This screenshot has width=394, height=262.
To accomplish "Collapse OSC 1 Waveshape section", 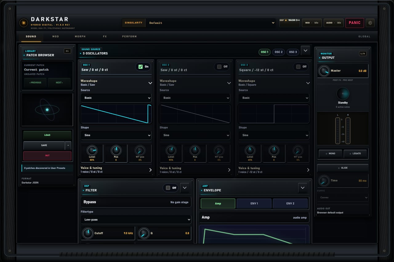I will click(x=150, y=83).
